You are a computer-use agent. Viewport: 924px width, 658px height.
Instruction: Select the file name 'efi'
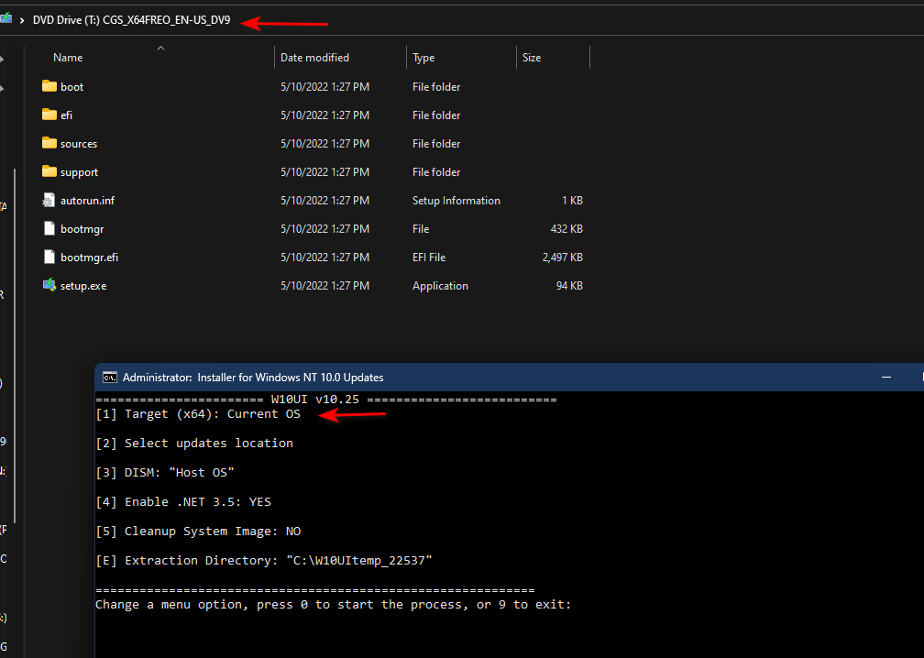coord(66,115)
